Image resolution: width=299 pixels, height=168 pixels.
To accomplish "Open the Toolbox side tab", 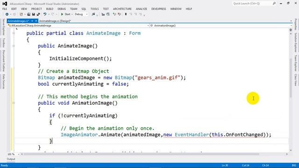I will tap(3, 42).
